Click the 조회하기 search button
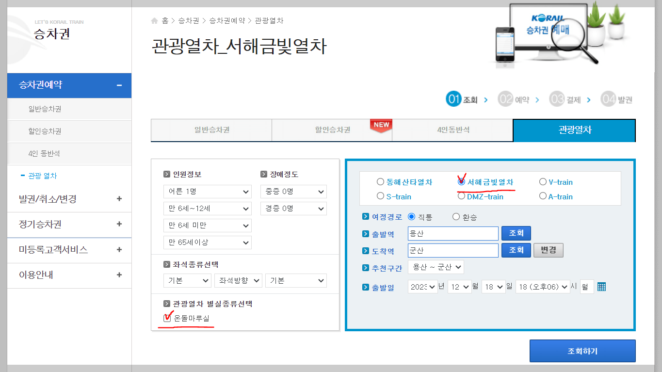Viewport: 662px width, 372px height. click(x=582, y=350)
